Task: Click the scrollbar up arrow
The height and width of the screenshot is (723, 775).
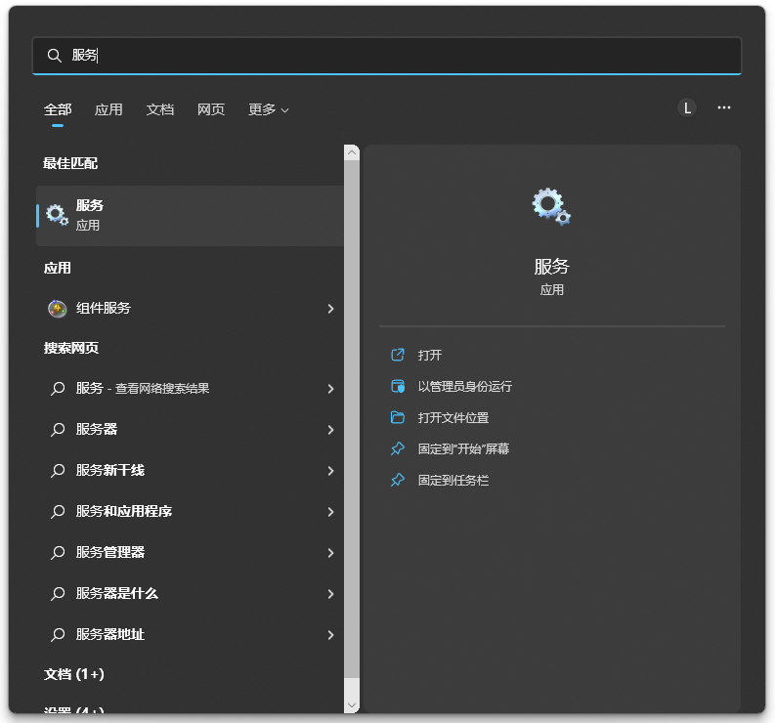Action: point(352,152)
